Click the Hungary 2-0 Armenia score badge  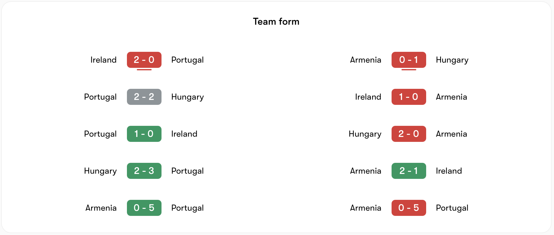[409, 134]
